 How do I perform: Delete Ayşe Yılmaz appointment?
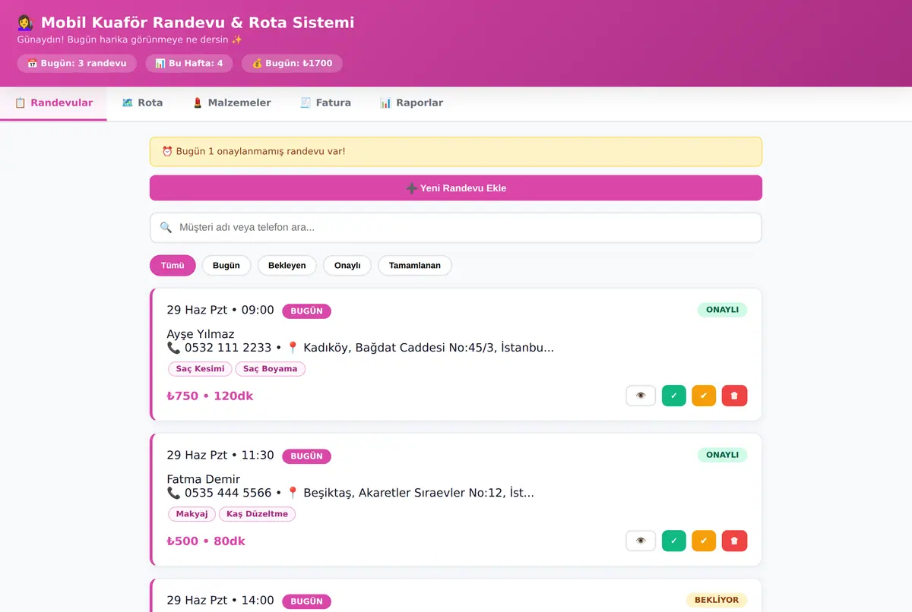pyautogui.click(x=734, y=396)
